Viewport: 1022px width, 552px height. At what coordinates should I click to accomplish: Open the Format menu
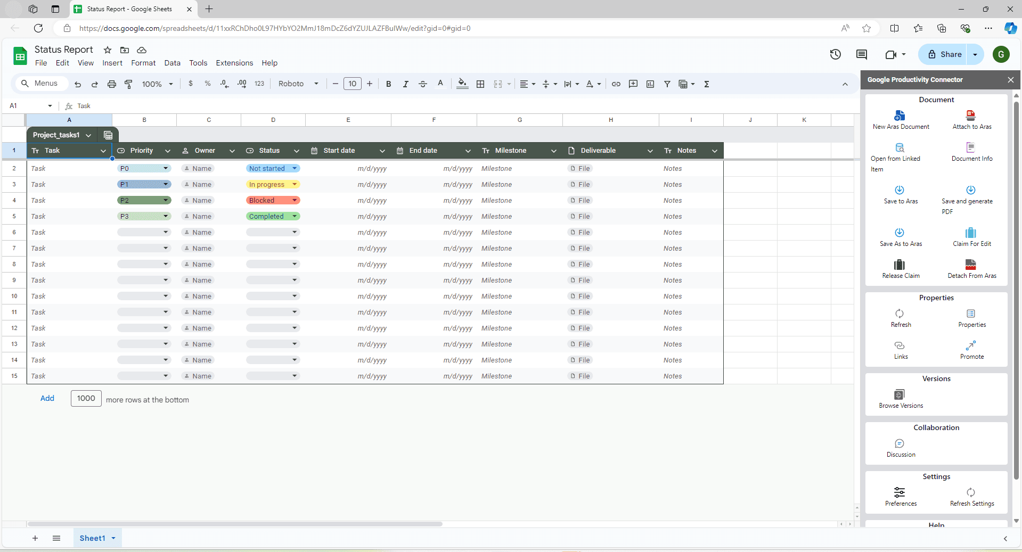pos(143,63)
